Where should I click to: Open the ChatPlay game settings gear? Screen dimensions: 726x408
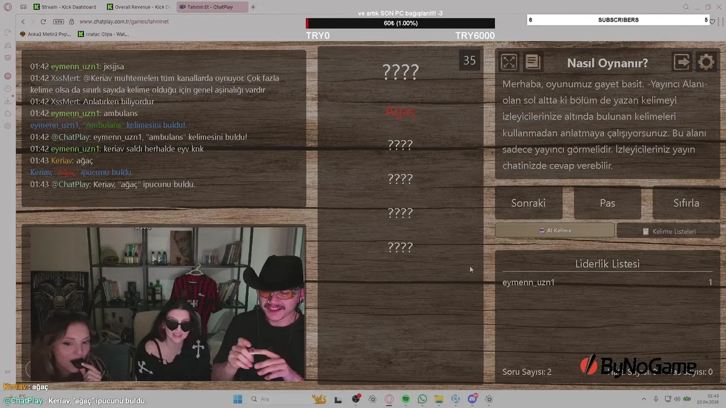(x=706, y=62)
